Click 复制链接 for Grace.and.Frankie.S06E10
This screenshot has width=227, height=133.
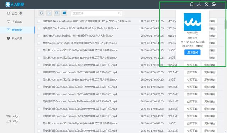pyautogui.click(x=209, y=94)
